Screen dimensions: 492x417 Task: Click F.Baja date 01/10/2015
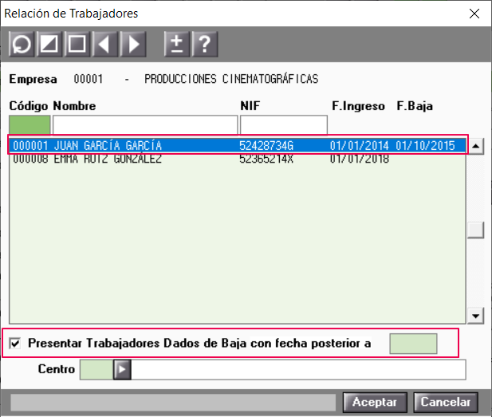(x=425, y=146)
